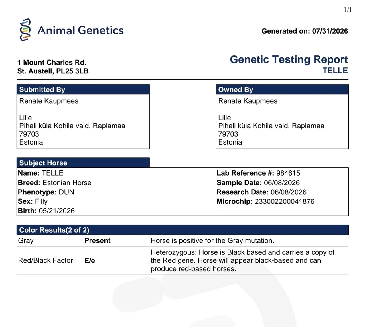365x327 pixels.
Task: Click the TELLE subtitle under the report title
Action: pyautogui.click(x=335, y=71)
